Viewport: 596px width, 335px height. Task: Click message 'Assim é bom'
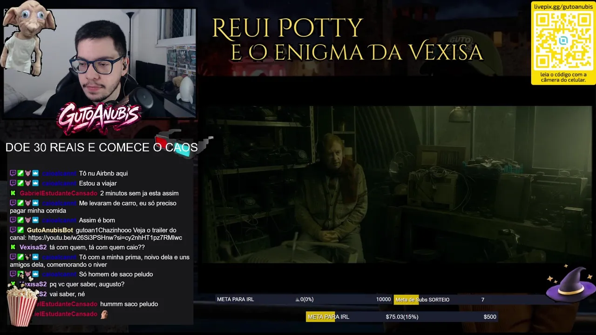click(x=97, y=220)
